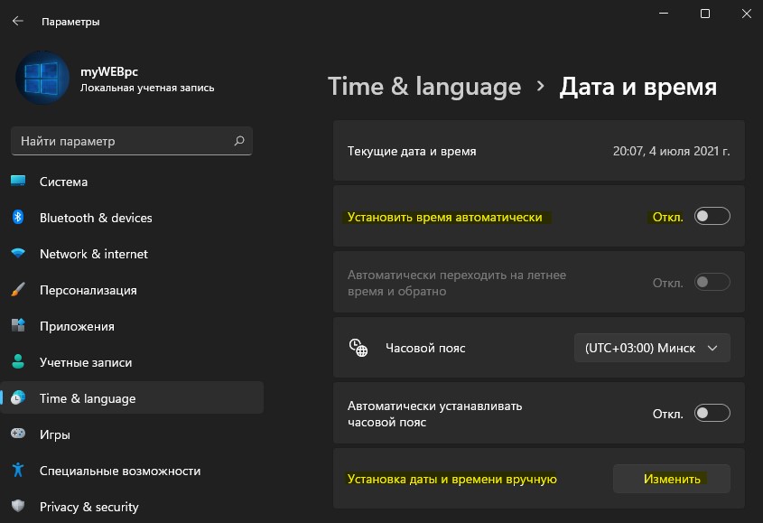Screen dimensions: 763x523
Task: Click the Network wifi icon
Action: coord(18,253)
